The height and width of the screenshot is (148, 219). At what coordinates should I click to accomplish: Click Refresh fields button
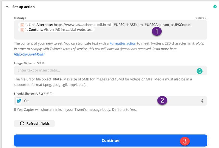pyautogui.click(x=34, y=124)
